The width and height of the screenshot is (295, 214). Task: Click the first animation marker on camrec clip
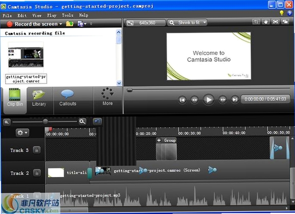click(x=100, y=171)
